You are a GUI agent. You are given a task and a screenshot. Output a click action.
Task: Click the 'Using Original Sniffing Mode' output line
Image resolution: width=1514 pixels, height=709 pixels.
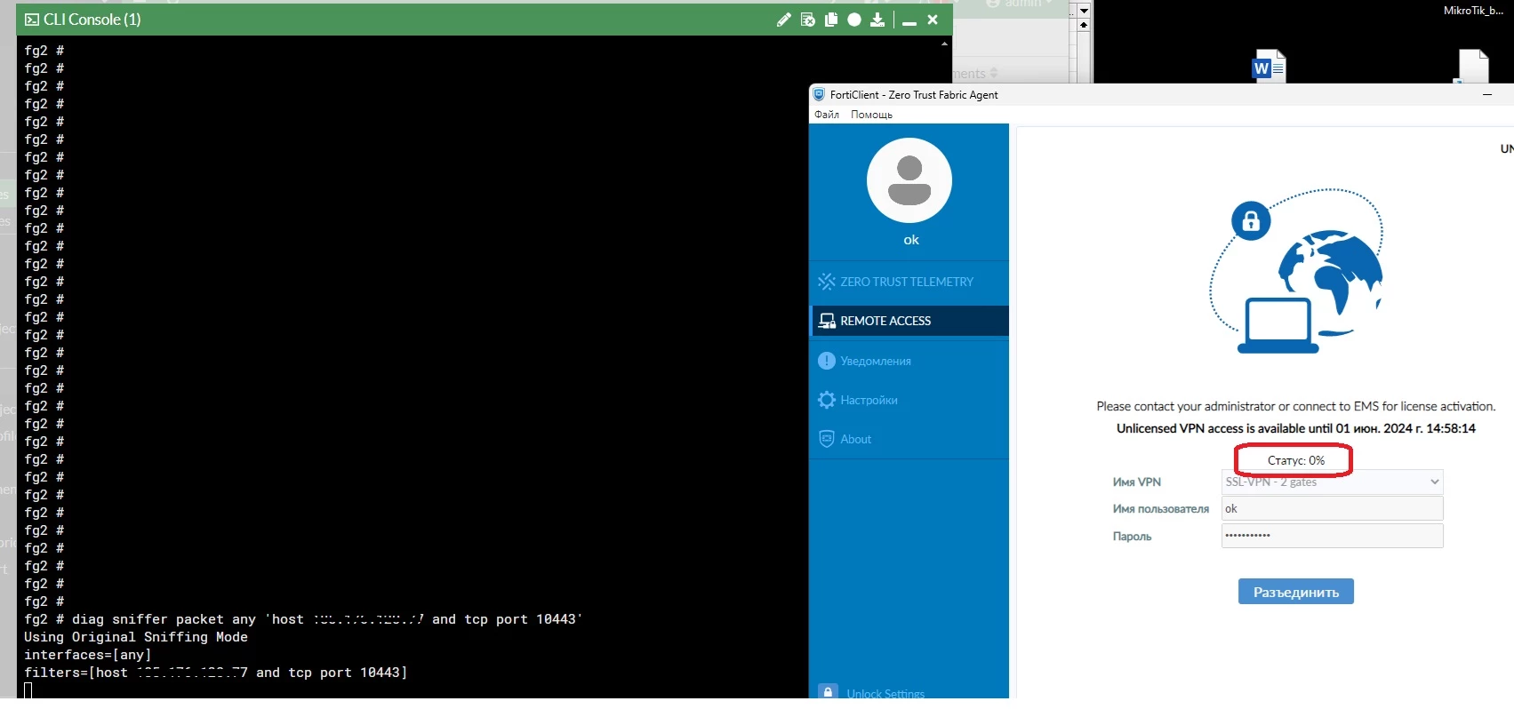coord(136,637)
